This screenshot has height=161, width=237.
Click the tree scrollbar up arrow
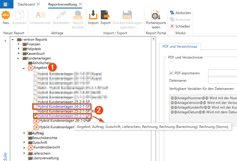[x=153, y=39]
